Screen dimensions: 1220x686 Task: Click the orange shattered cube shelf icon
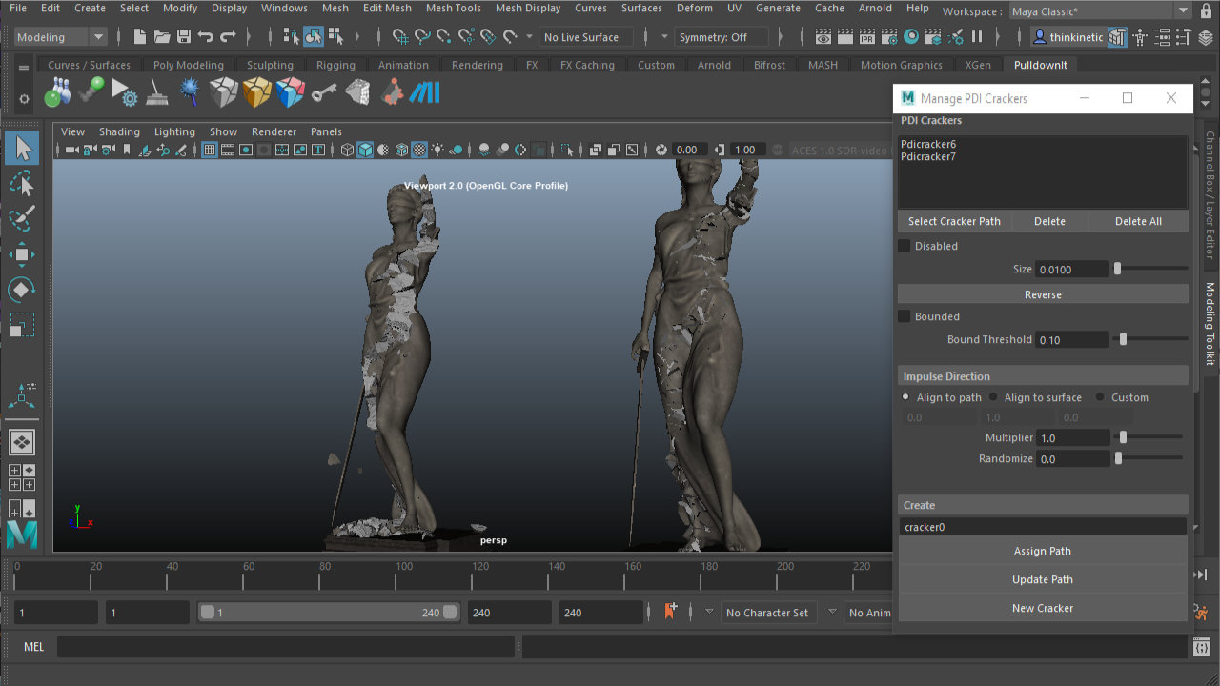click(x=256, y=93)
